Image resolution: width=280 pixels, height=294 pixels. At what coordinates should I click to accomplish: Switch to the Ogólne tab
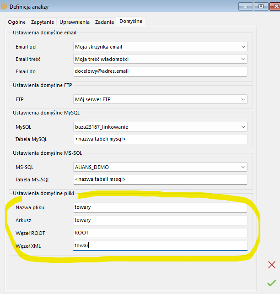coord(17,22)
